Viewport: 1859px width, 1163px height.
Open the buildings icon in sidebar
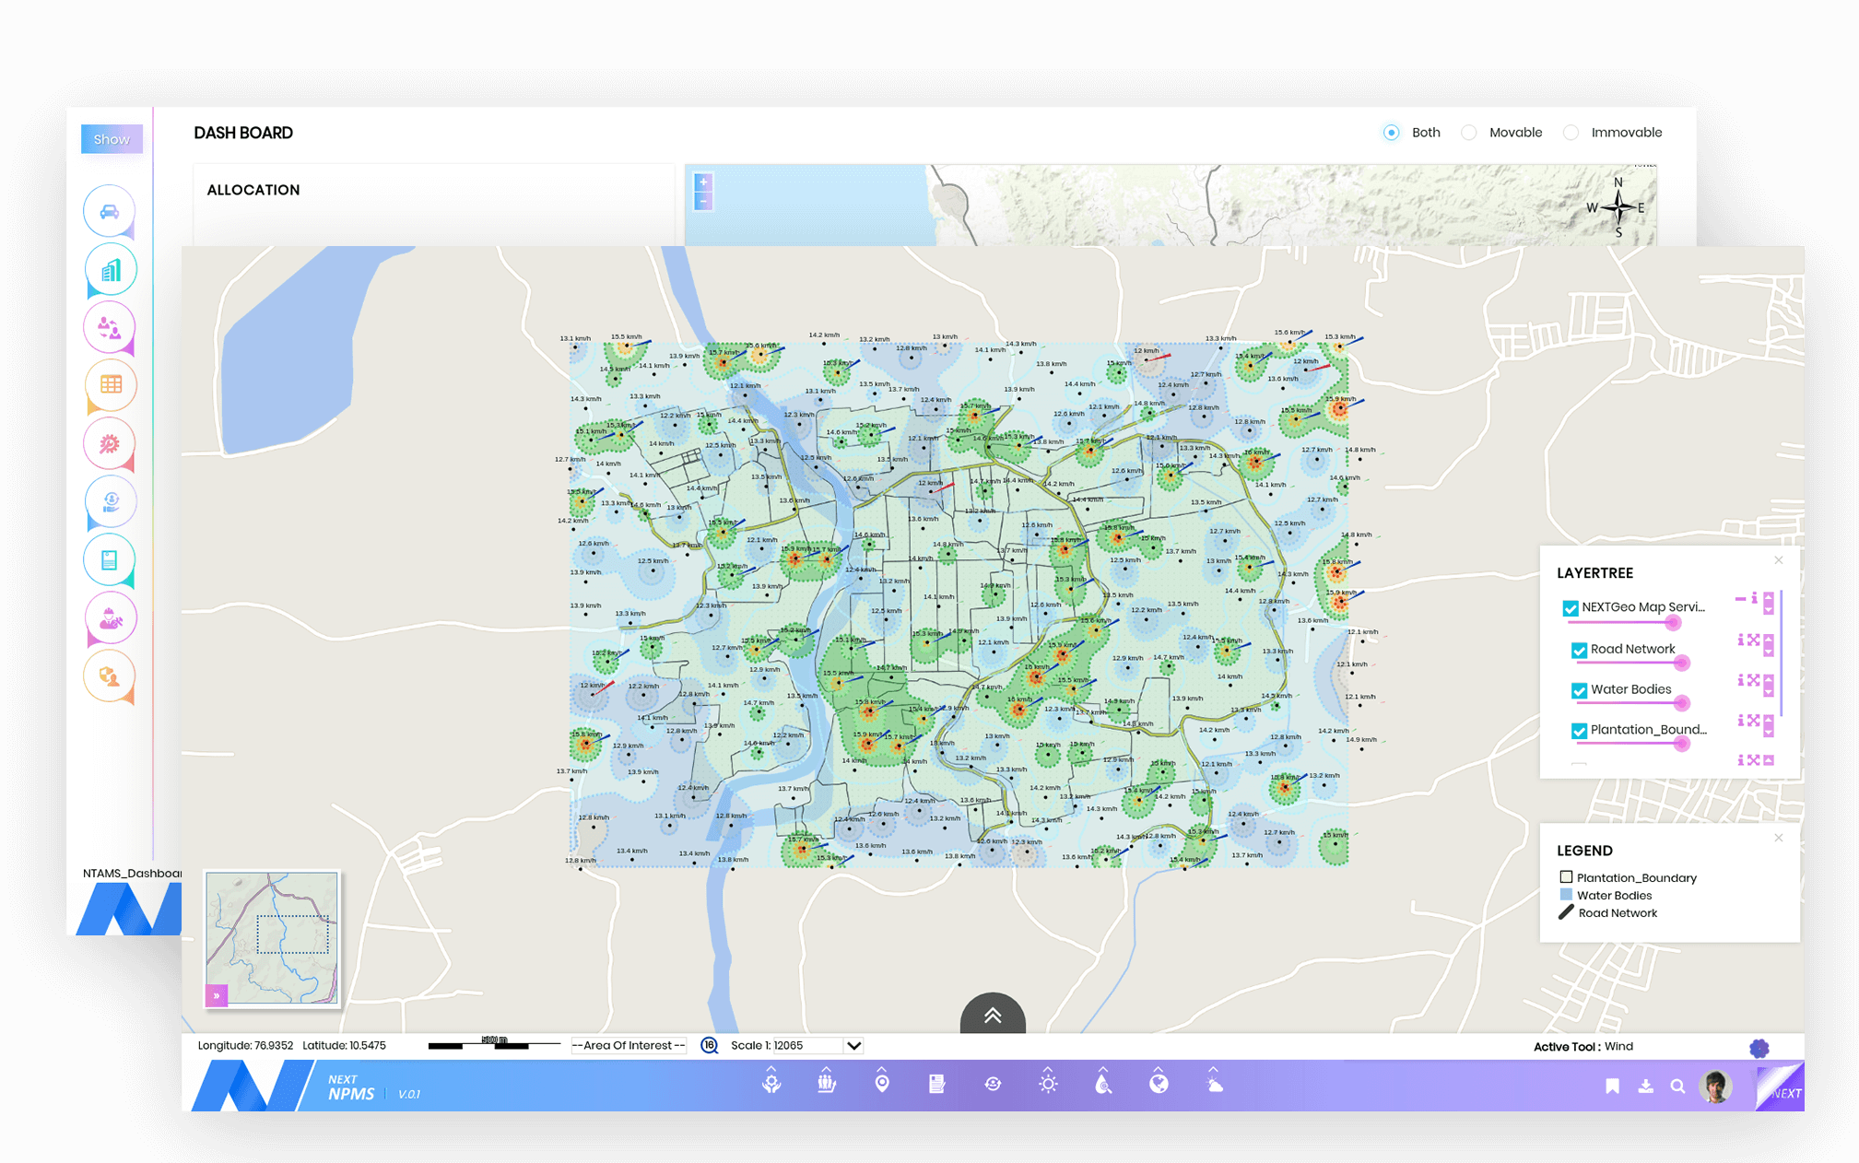pos(110,270)
